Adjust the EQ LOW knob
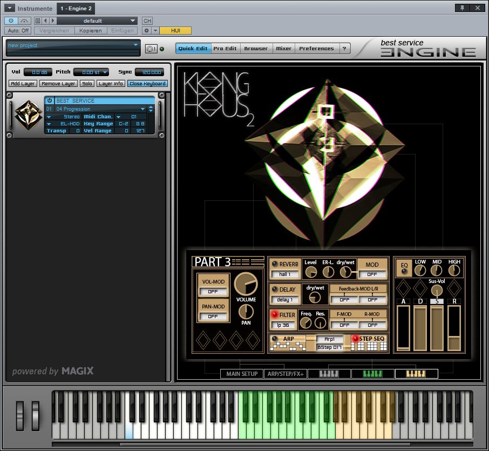 [420, 270]
